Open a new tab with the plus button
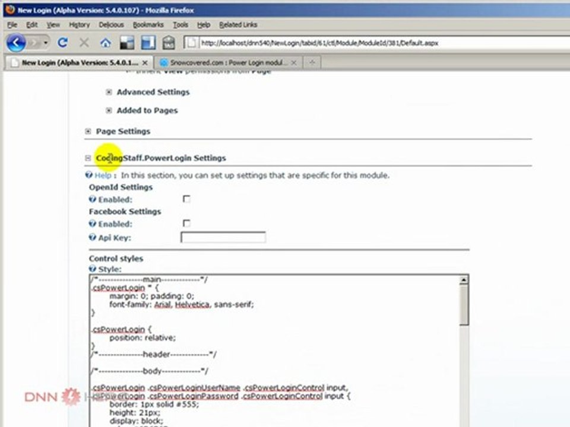This screenshot has height=427, width=570. pyautogui.click(x=312, y=62)
